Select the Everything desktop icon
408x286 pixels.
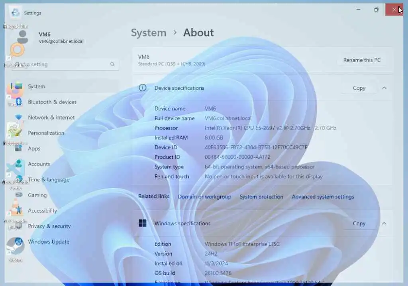pos(16,55)
